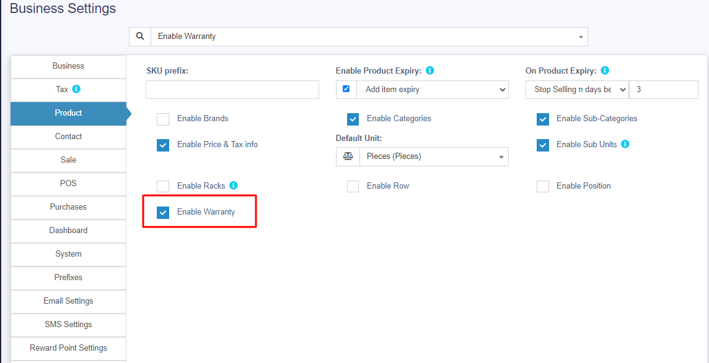Go to Email Settings tab
This screenshot has height=363, width=709.
68,301
